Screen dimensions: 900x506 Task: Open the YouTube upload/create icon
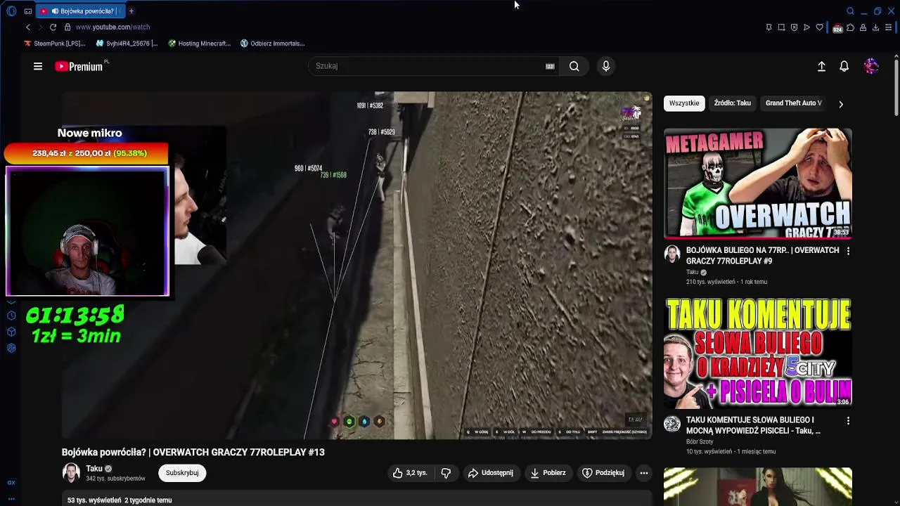pyautogui.click(x=821, y=66)
